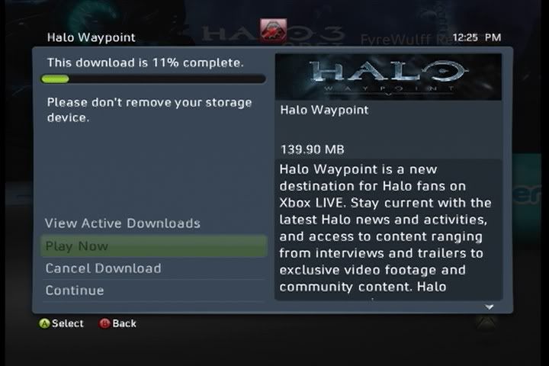Click the Xbox guide logo icon
Screen dimensions: 549x366
(x=486, y=323)
